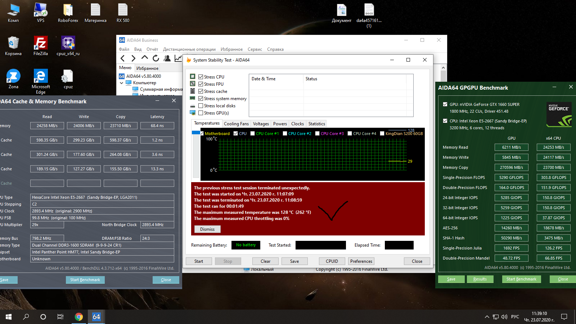Open the RoboForex folder icon
Image resolution: width=576 pixels, height=324 pixels.
(68, 13)
